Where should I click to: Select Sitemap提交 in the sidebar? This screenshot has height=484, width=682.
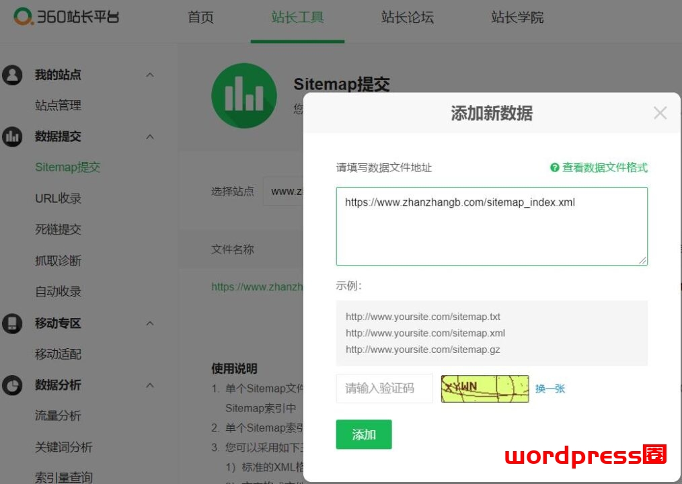[67, 167]
